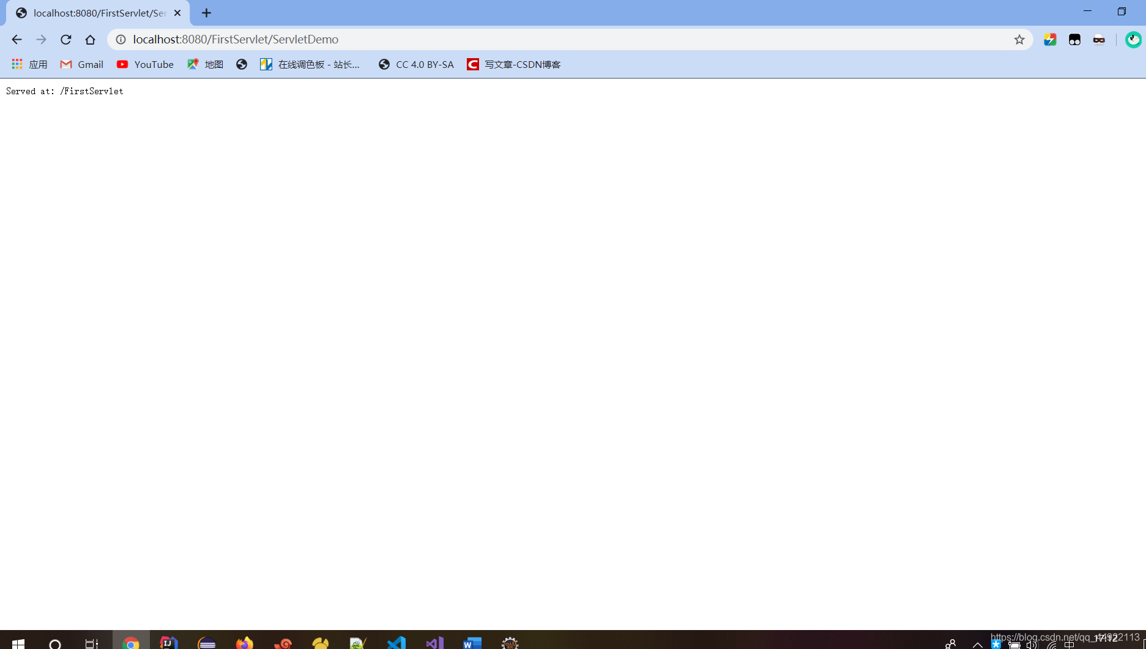Open Eclipse from the taskbar

coord(207,643)
